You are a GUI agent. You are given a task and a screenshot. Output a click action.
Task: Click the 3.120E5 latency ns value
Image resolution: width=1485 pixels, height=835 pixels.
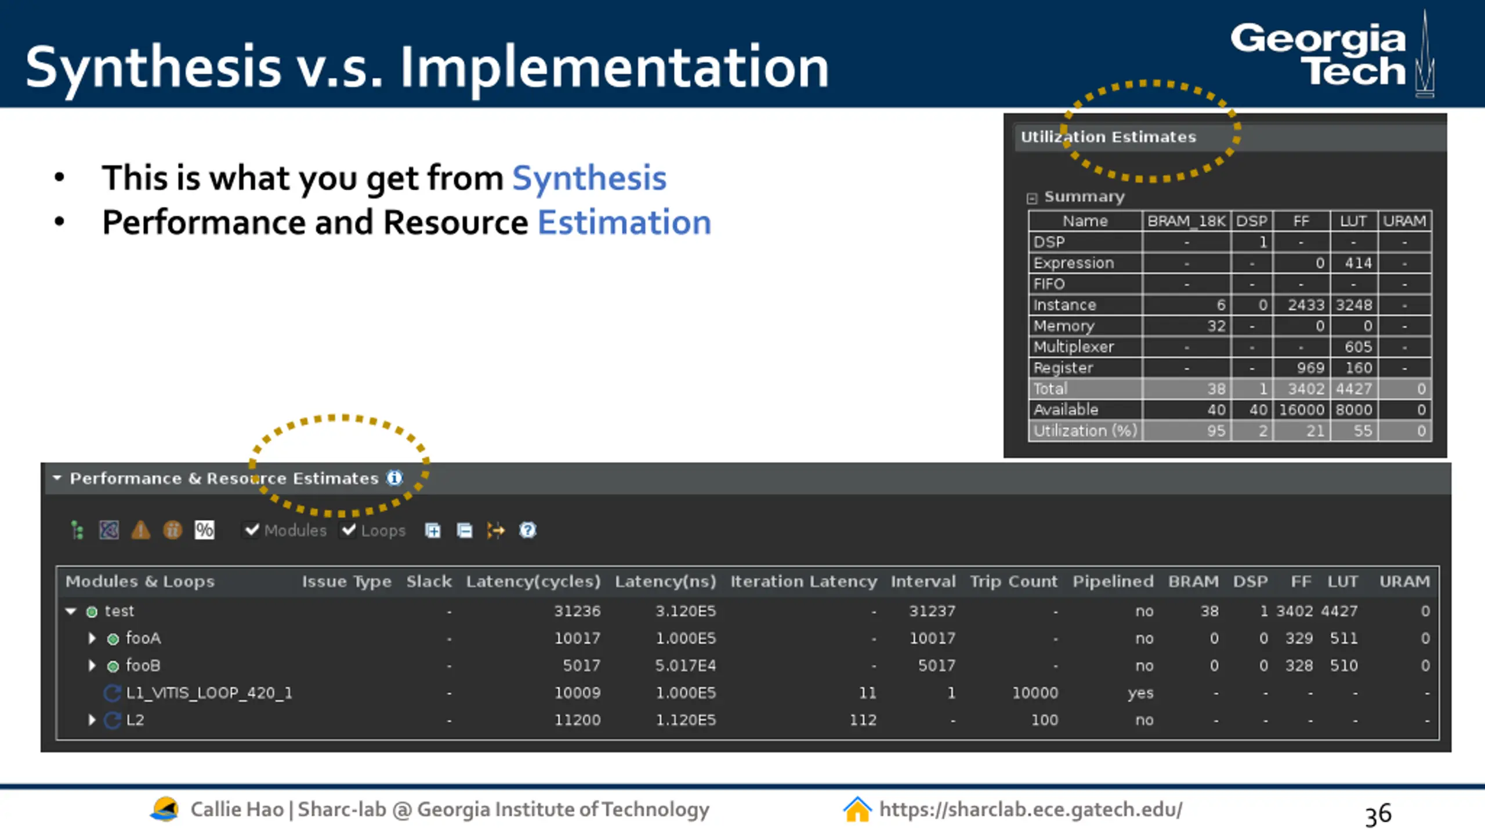click(686, 611)
